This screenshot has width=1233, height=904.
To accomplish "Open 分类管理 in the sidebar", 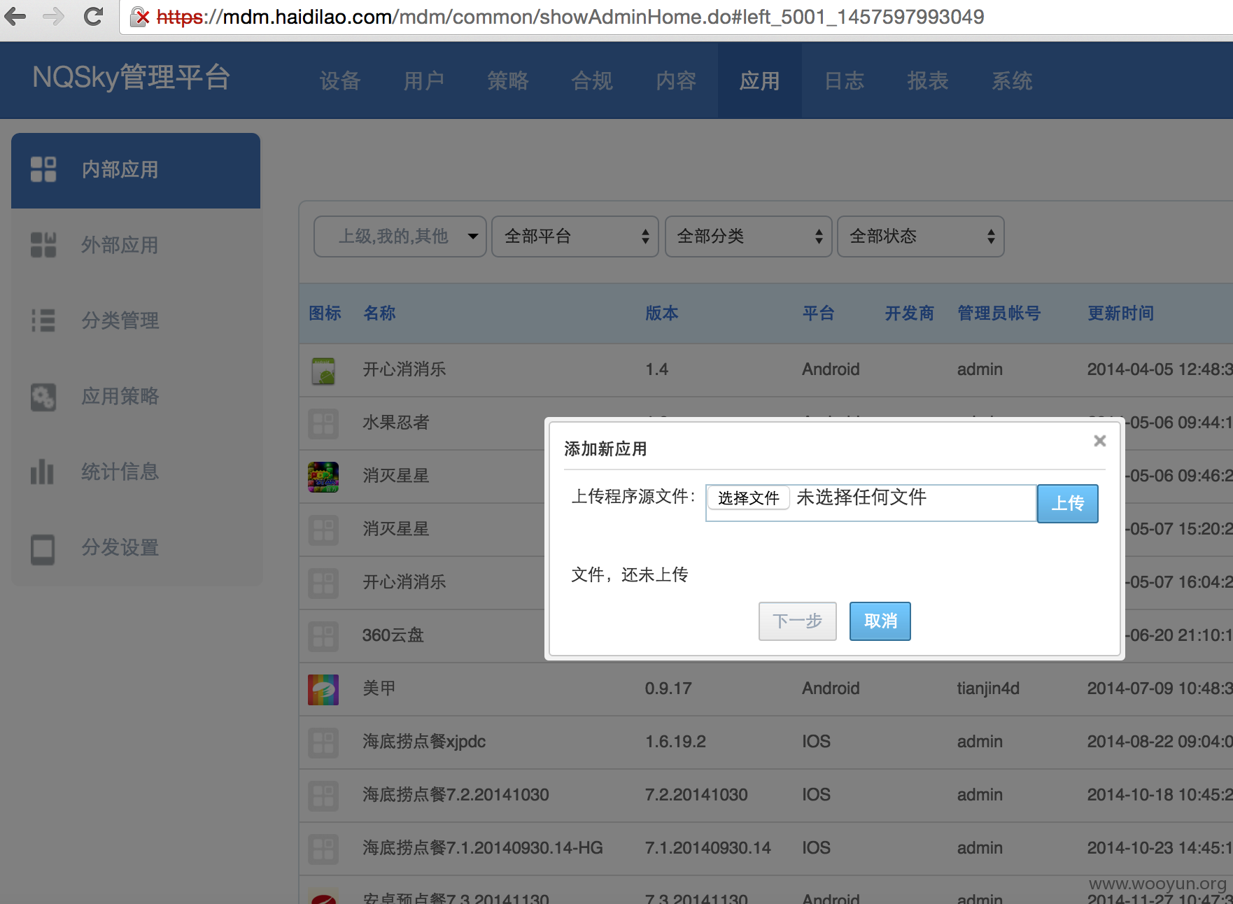I will pyautogui.click(x=136, y=321).
